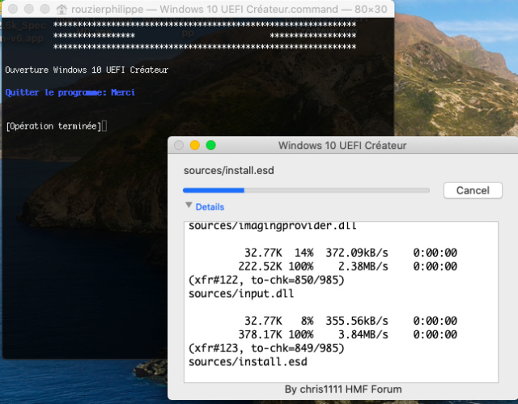The width and height of the screenshot is (518, 404).
Task: Minimize the Windows 10 UEFI Créateur dialog
Action: tap(195, 146)
